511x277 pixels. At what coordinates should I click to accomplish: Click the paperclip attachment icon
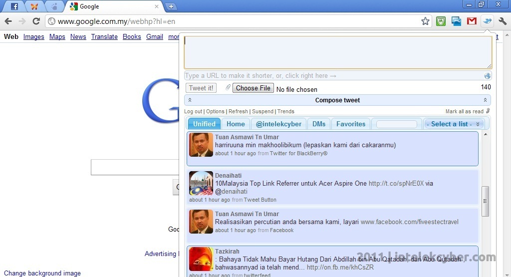pos(228,87)
